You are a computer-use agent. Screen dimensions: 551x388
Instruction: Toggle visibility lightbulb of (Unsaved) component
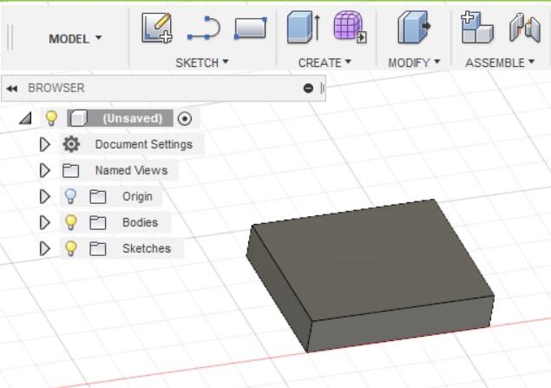pyautogui.click(x=51, y=118)
